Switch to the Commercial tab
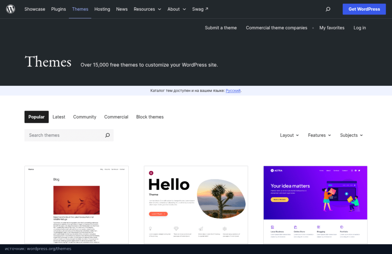 pyautogui.click(x=116, y=117)
